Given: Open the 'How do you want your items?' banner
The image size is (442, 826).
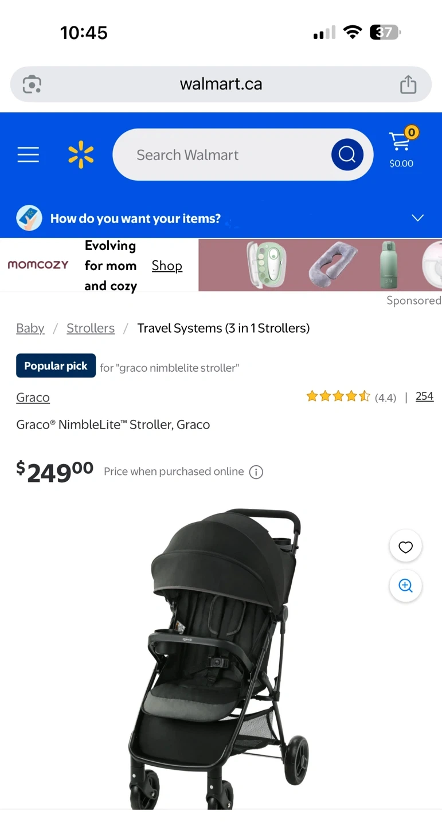Looking at the screenshot, I should pos(221,218).
